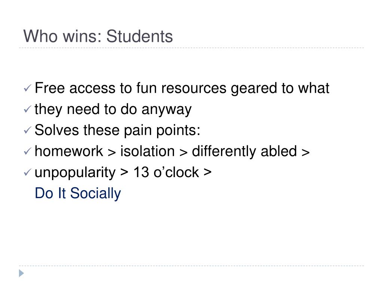Click checkmark beside "Free access to fun resources"
The image size is (383, 287).
(28, 88)
